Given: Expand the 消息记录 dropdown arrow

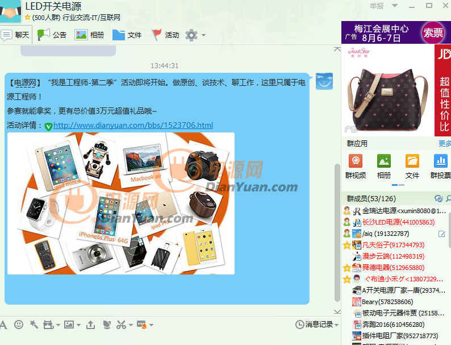Looking at the screenshot, I should (x=336, y=325).
